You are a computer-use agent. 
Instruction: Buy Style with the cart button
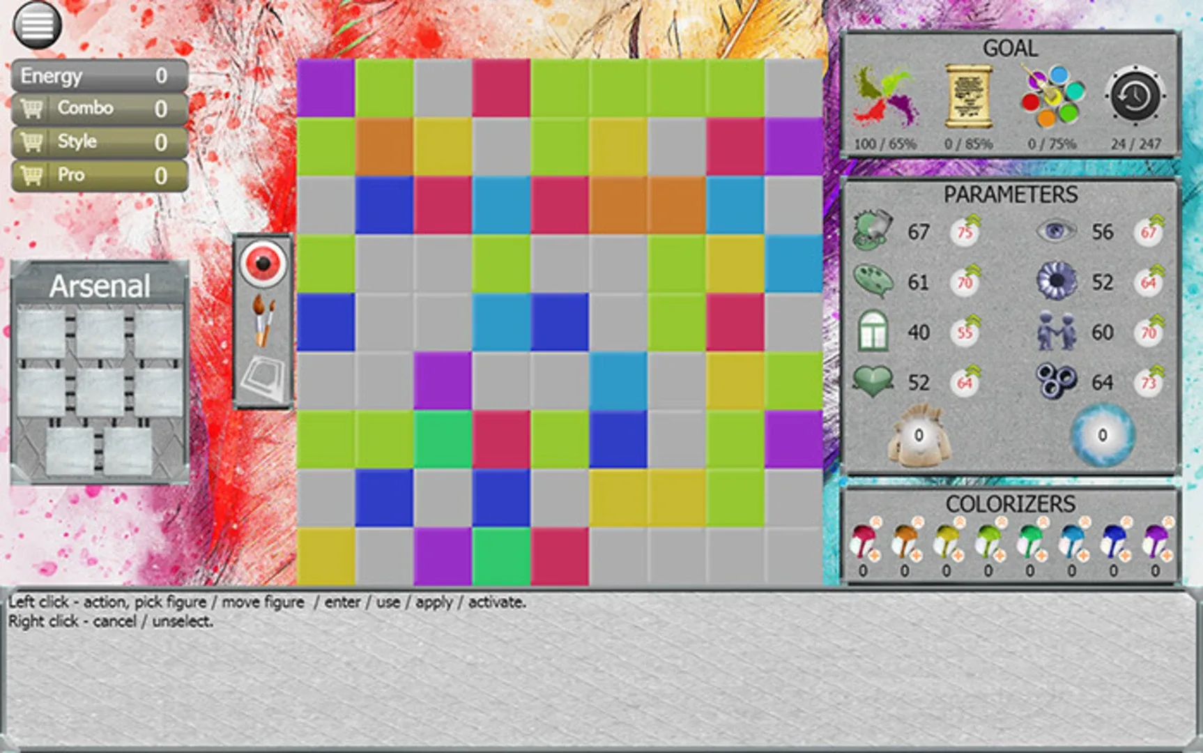pos(32,142)
